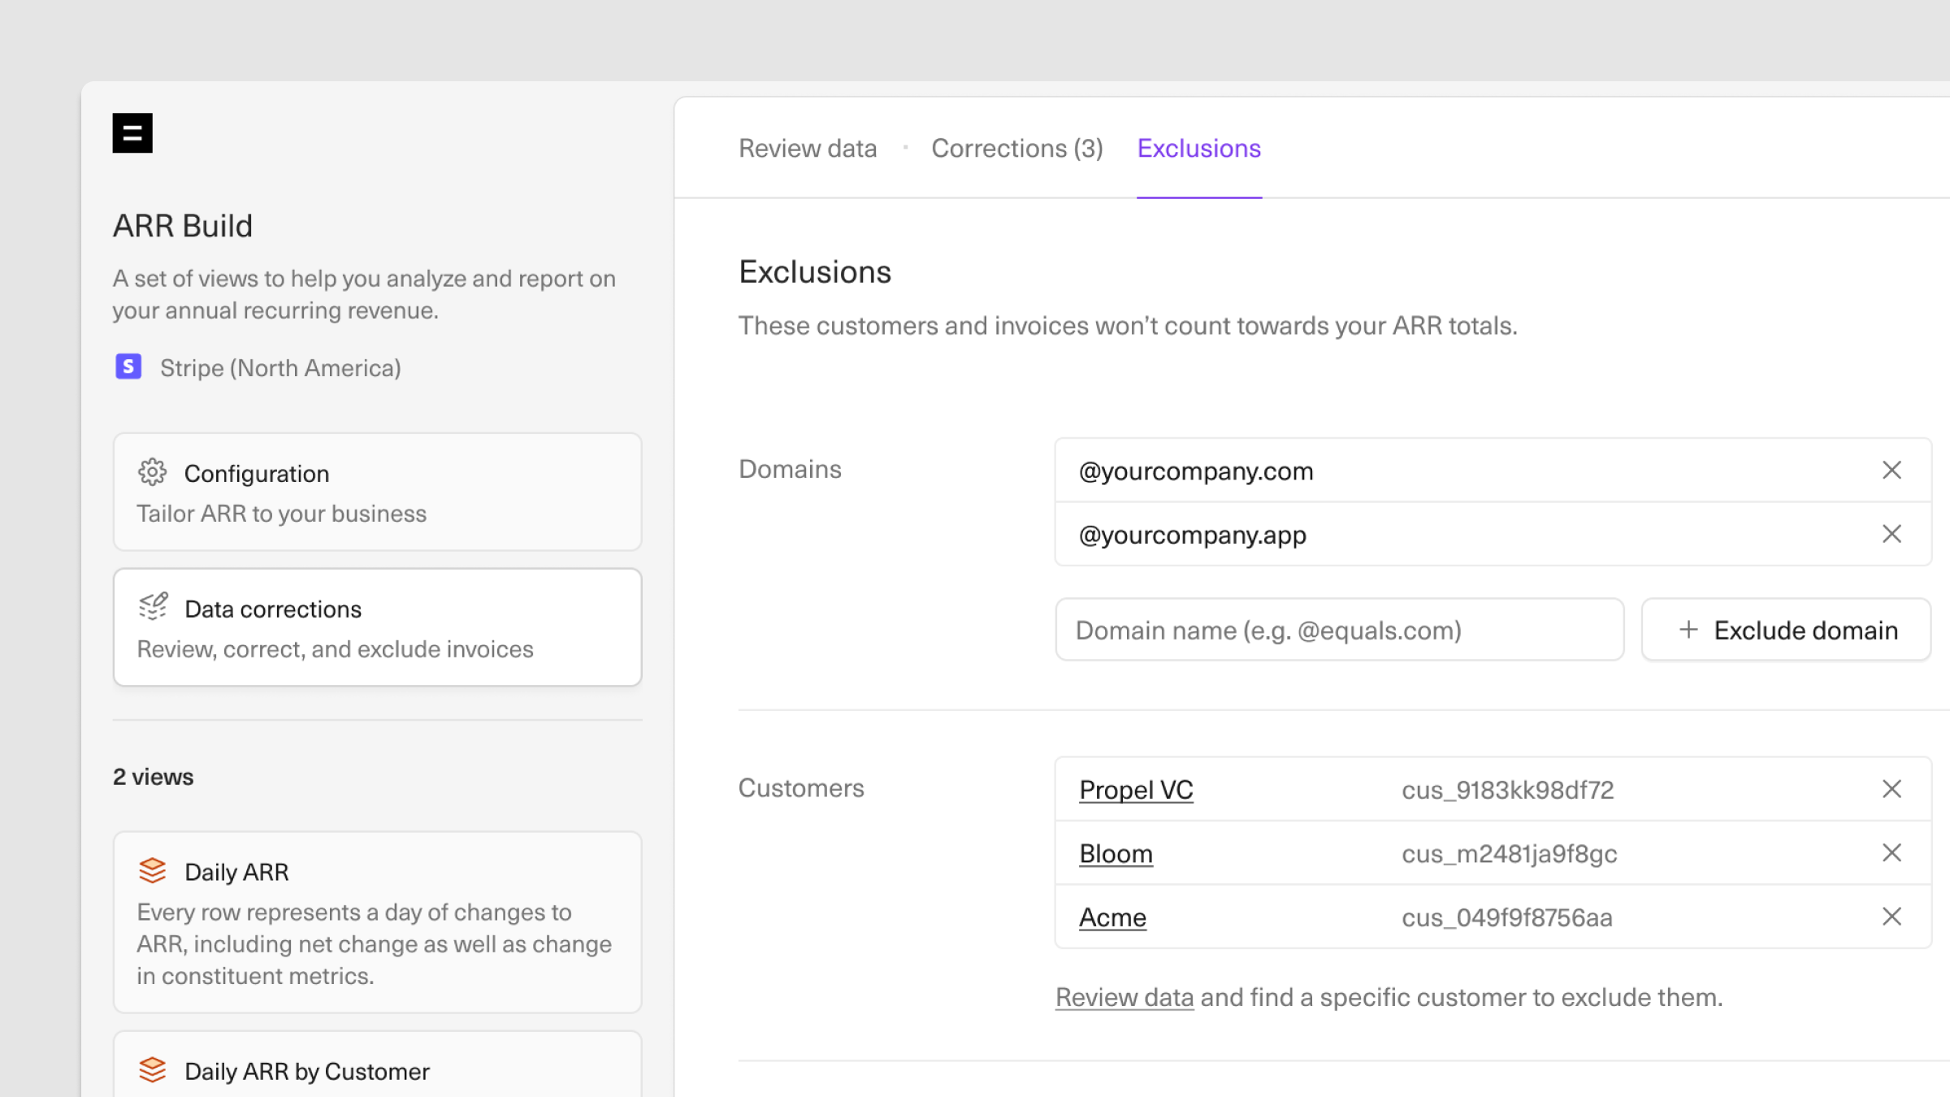Screen dimensions: 1950x1097
Task: Click the Stripe source icon
Action: click(x=128, y=367)
